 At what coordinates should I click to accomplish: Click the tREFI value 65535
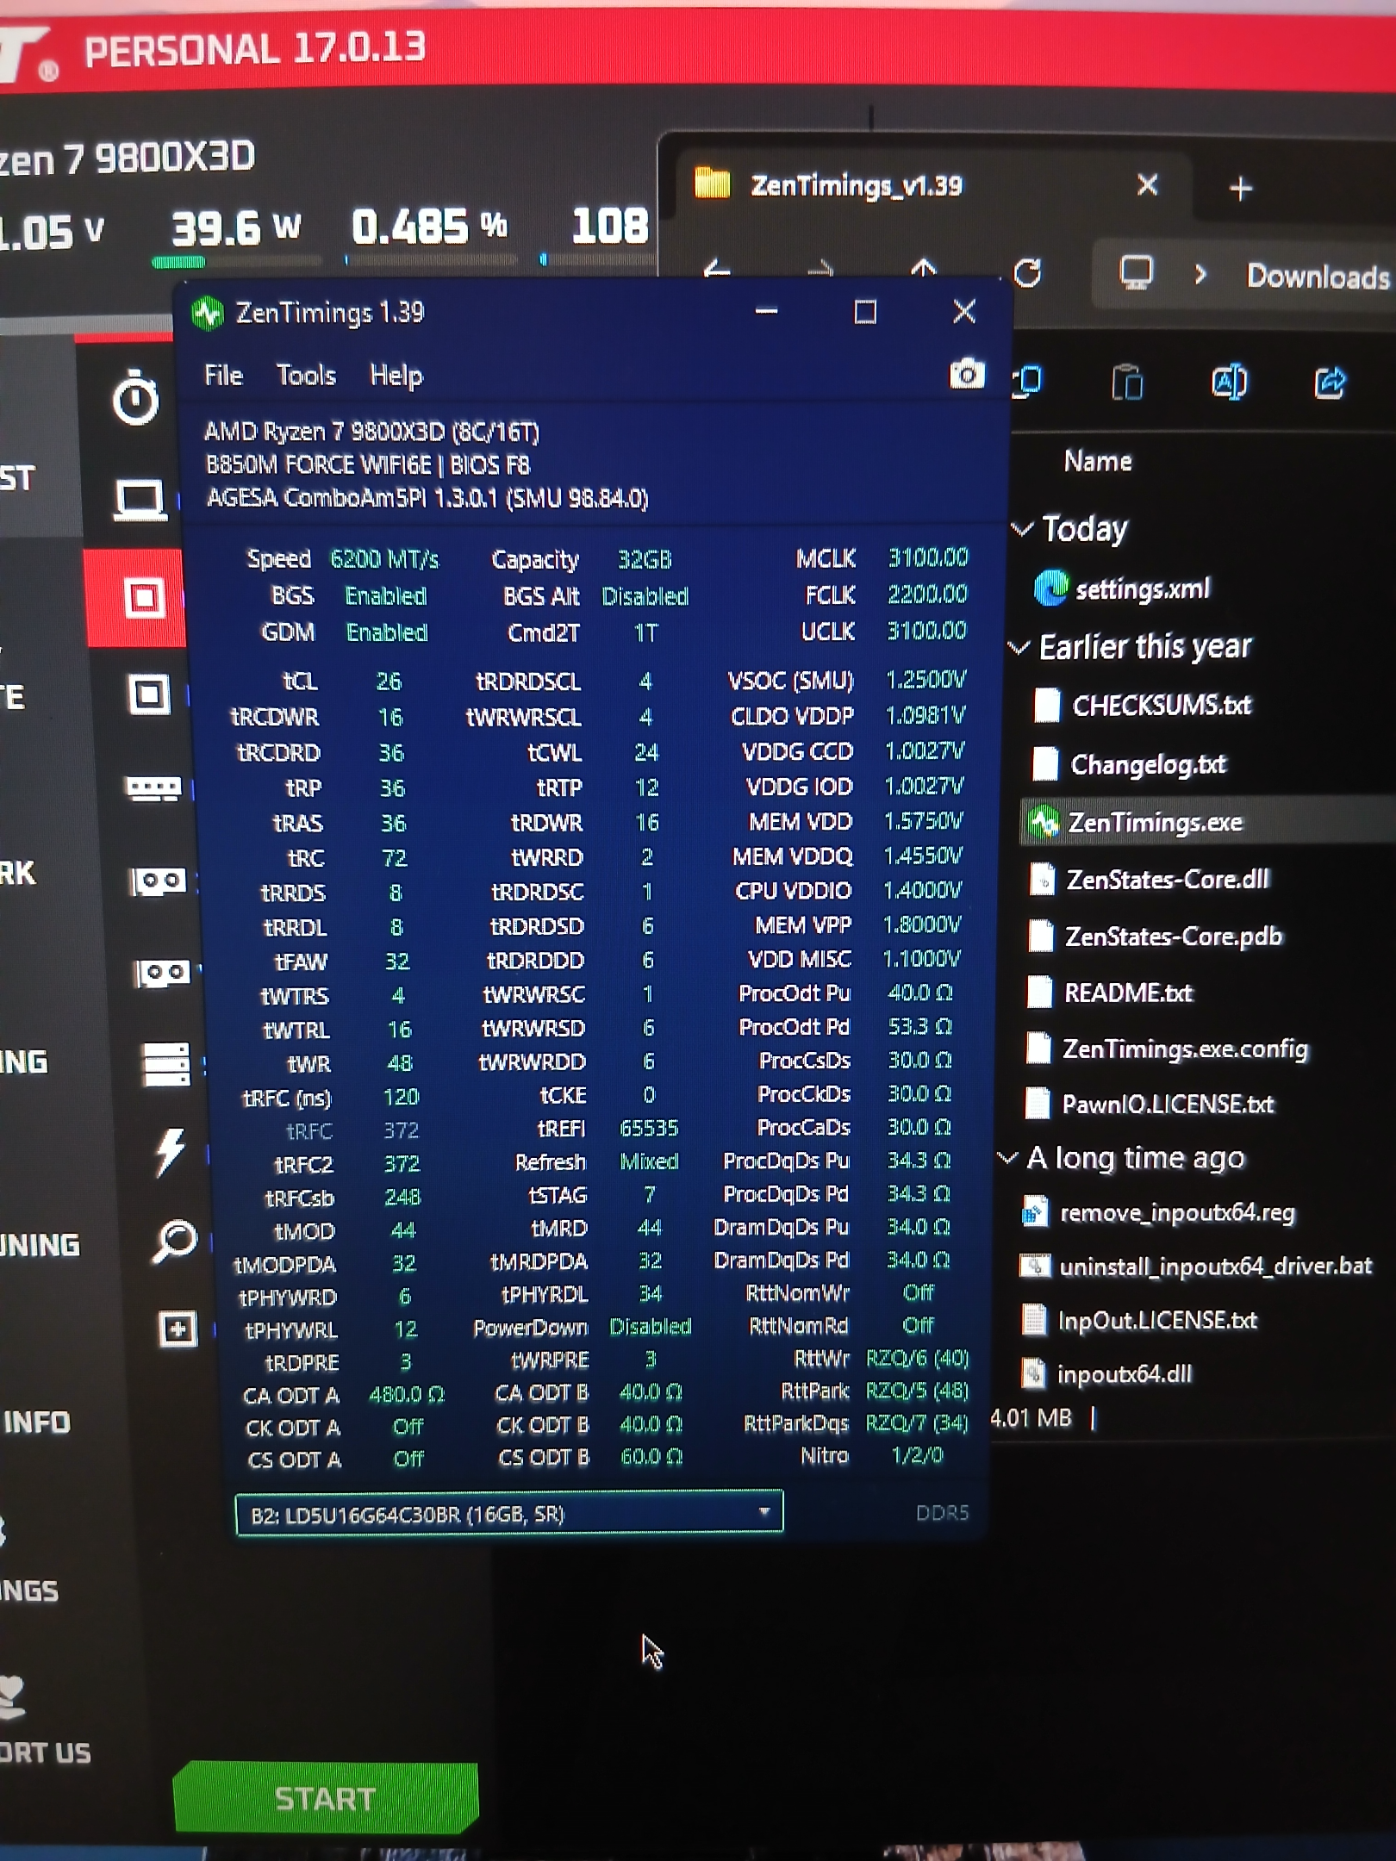(649, 1128)
